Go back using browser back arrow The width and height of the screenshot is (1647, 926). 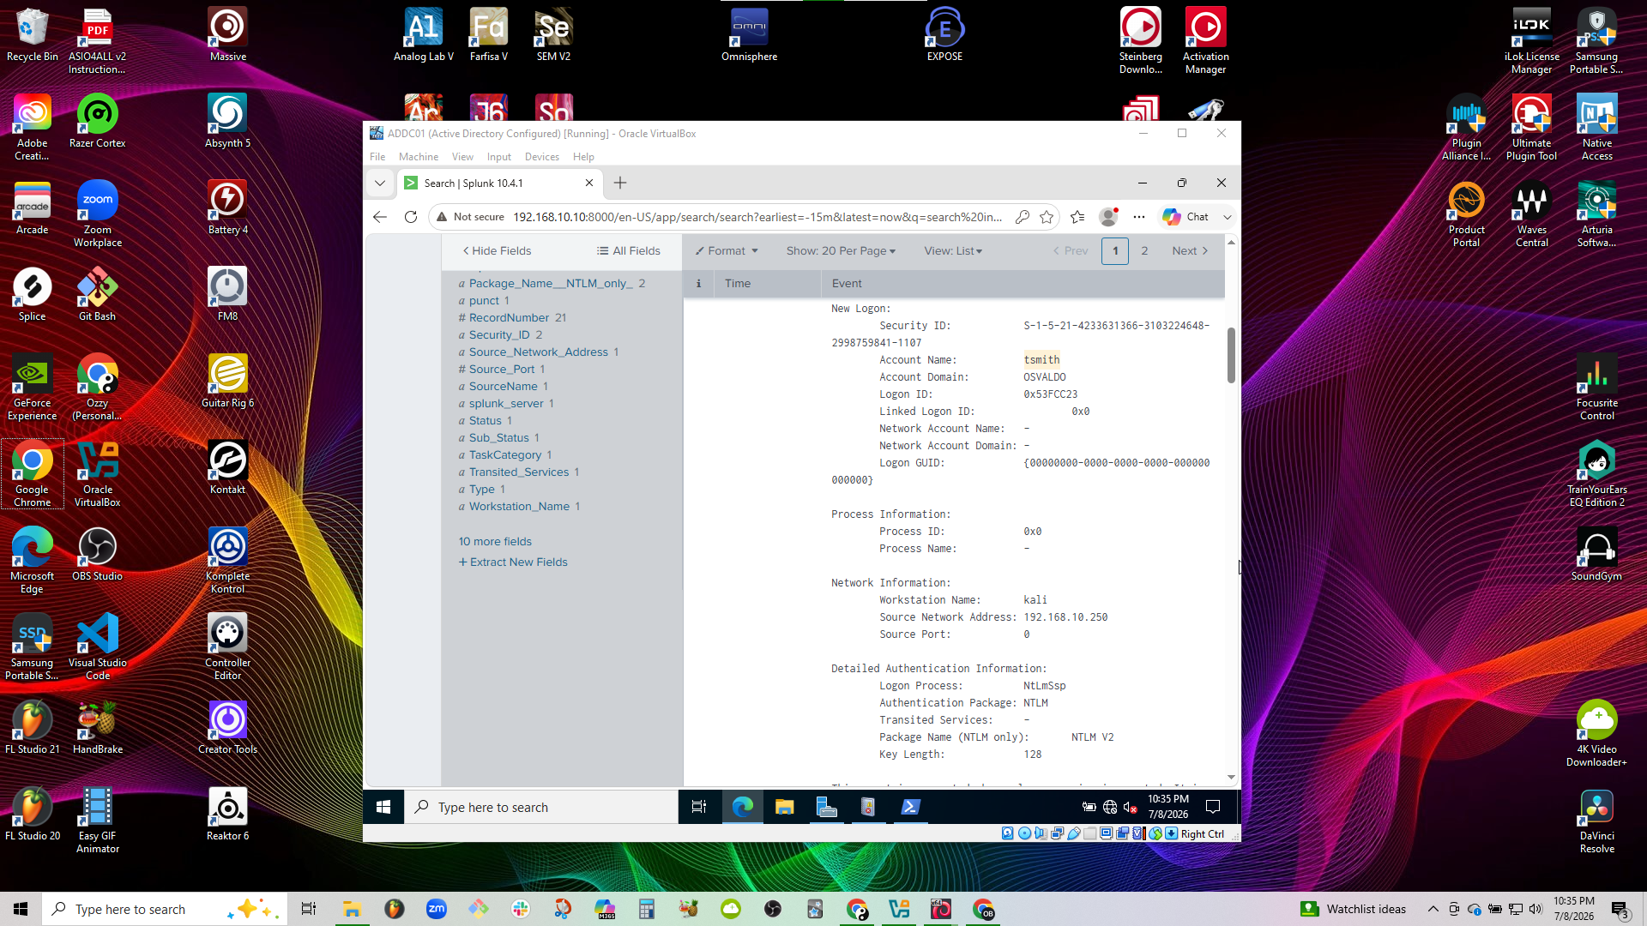coord(380,217)
